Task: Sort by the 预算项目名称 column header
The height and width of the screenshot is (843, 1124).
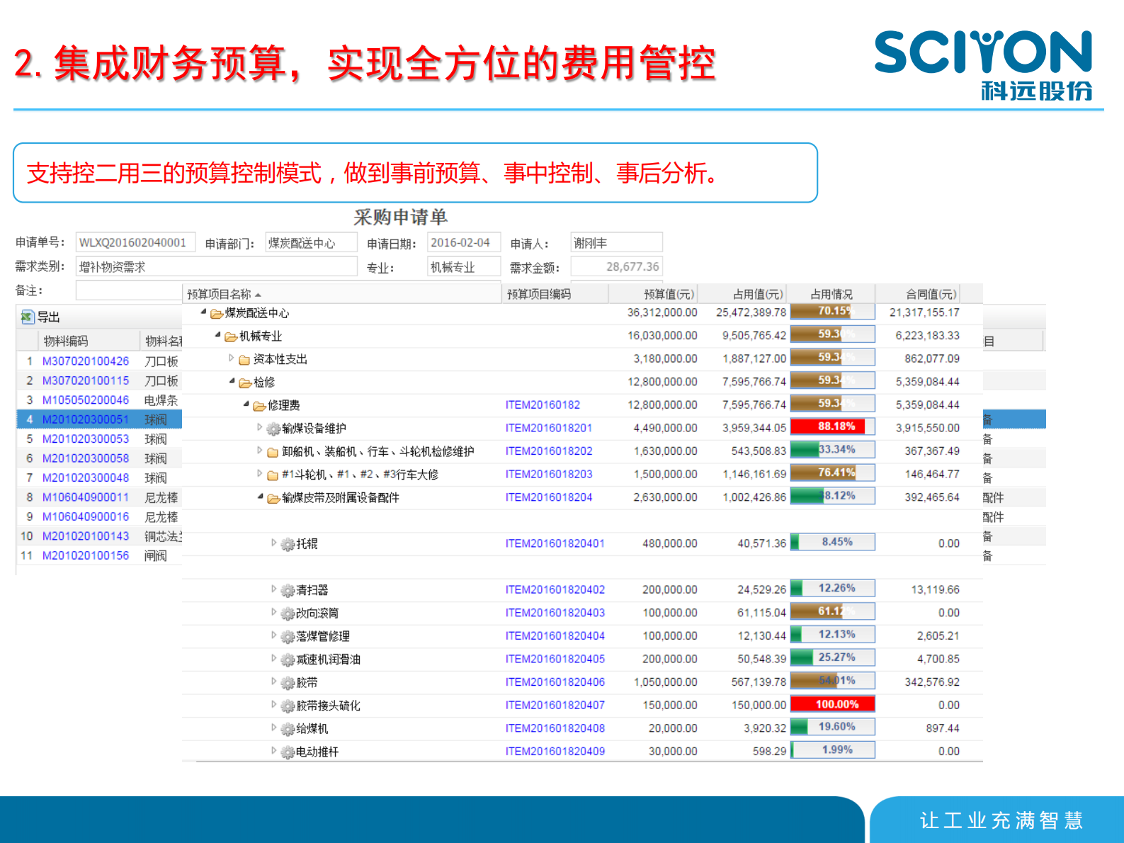Action: point(342,294)
